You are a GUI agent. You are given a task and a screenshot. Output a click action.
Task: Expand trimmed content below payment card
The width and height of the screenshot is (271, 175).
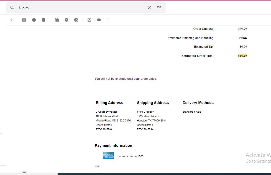click(97, 166)
